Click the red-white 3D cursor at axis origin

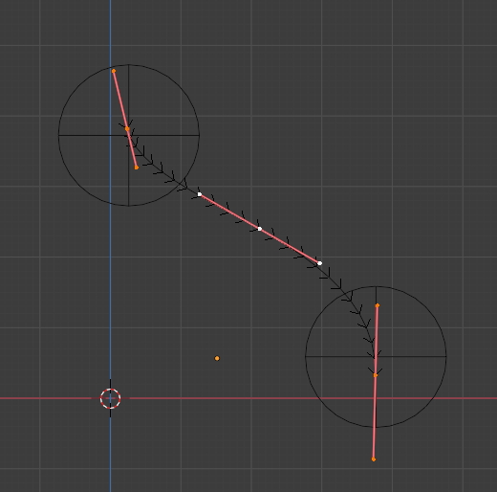(110, 398)
